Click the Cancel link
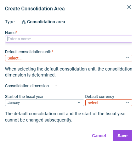Screen dimensions: 137x147 pyautogui.click(x=99, y=136)
